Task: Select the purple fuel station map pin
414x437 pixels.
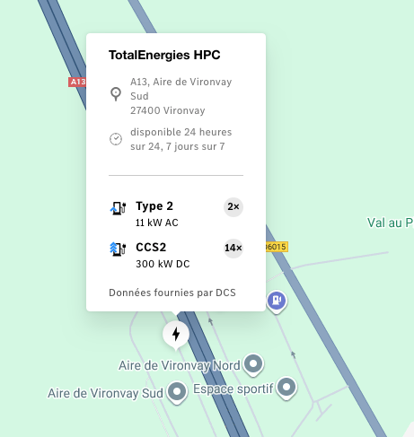Action: tap(277, 301)
